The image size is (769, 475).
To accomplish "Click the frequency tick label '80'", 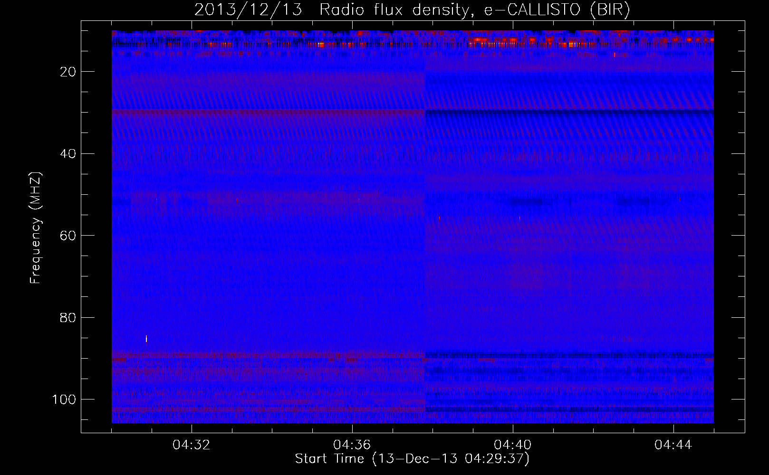I will pyautogui.click(x=68, y=318).
